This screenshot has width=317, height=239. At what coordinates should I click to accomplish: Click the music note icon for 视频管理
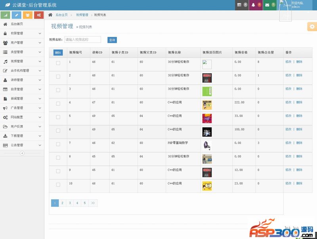[5, 61]
